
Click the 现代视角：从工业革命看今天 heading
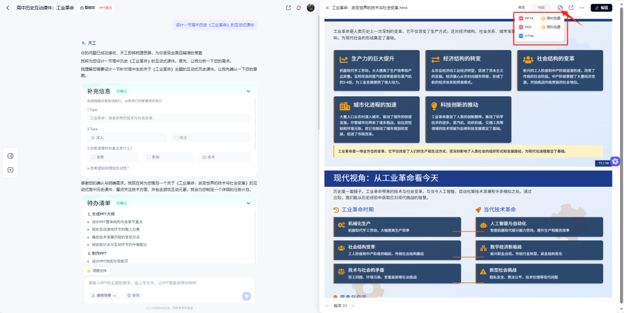tap(386, 178)
